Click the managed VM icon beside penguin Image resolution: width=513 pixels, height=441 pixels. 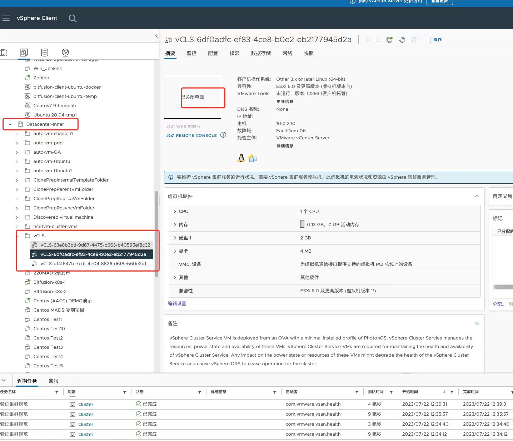253,158
